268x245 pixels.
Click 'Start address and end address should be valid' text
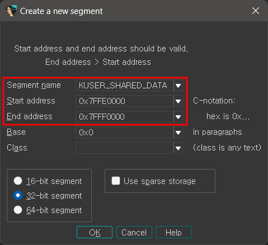pos(101,49)
